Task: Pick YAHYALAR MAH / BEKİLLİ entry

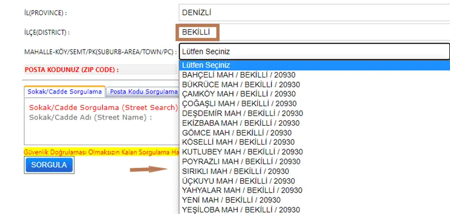Action: pos(242,190)
